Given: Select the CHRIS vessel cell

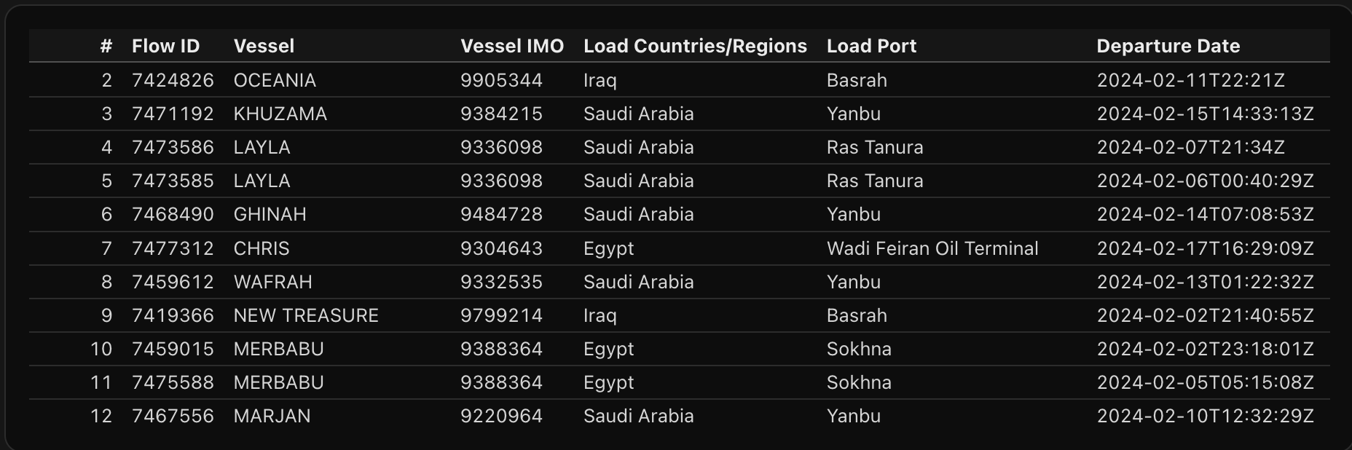Looking at the screenshot, I should tap(261, 248).
